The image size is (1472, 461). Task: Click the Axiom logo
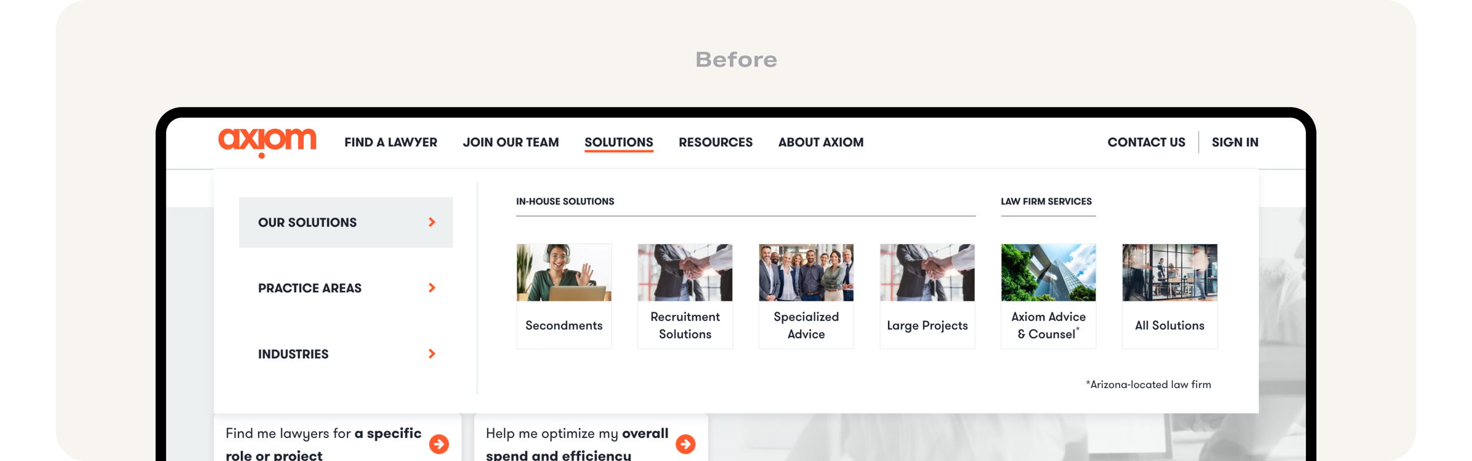267,142
